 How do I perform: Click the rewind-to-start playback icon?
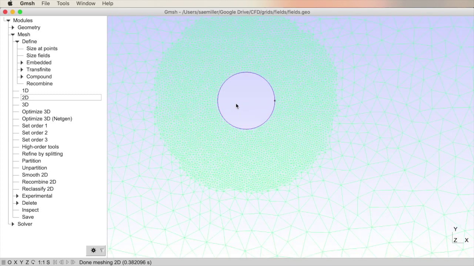point(55,262)
